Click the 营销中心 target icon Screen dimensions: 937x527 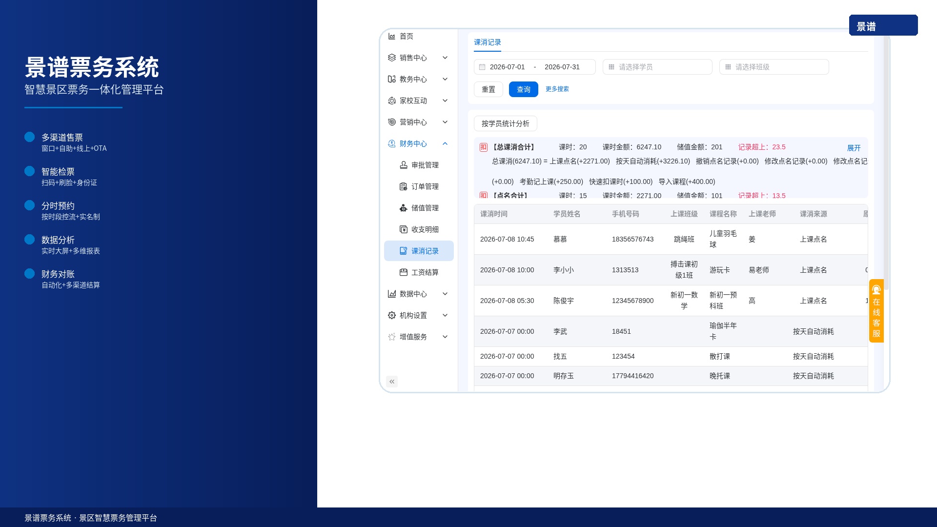pyautogui.click(x=391, y=122)
